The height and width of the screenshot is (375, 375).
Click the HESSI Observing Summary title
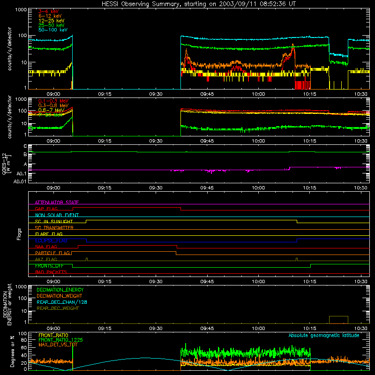click(x=198, y=4)
